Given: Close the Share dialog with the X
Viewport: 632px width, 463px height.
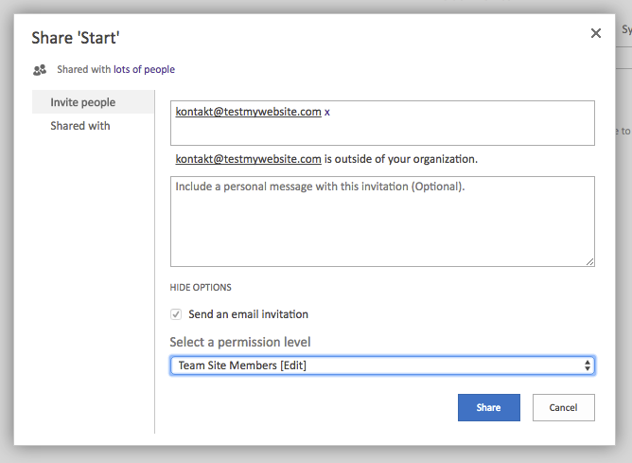Looking at the screenshot, I should click(596, 33).
